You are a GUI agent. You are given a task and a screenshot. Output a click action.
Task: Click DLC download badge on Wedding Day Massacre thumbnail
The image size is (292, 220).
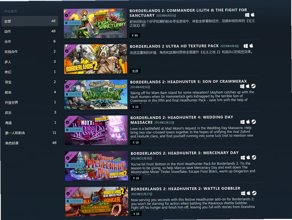coord(69,121)
